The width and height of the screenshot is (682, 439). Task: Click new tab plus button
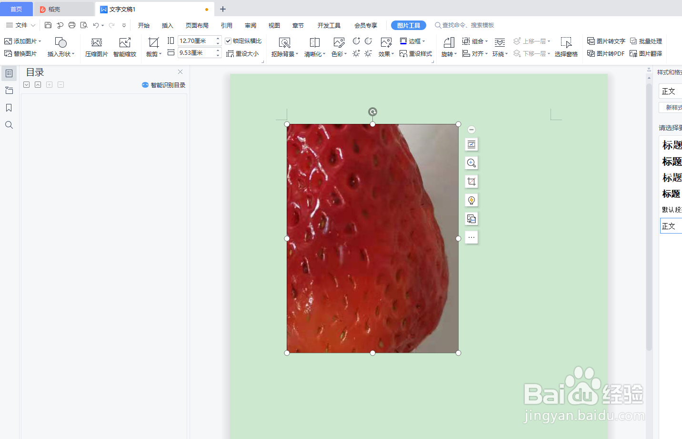click(222, 9)
